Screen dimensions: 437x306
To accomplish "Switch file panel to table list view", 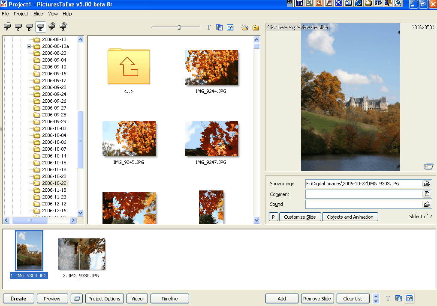I will pos(219,27).
